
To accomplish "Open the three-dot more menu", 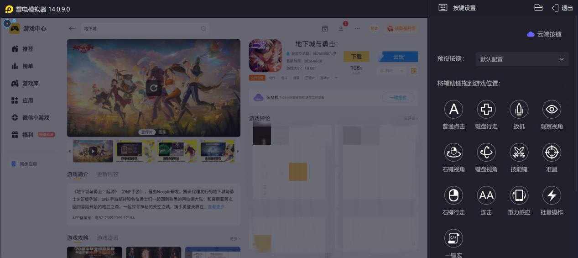I will click(358, 28).
